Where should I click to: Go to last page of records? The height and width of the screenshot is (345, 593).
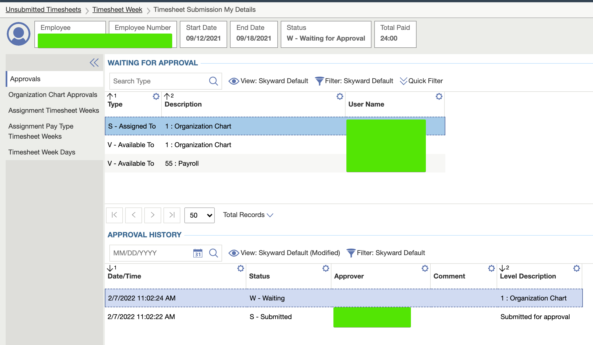coord(172,215)
